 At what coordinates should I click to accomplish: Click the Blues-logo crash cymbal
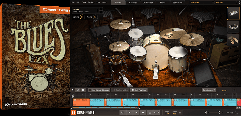click(173, 33)
